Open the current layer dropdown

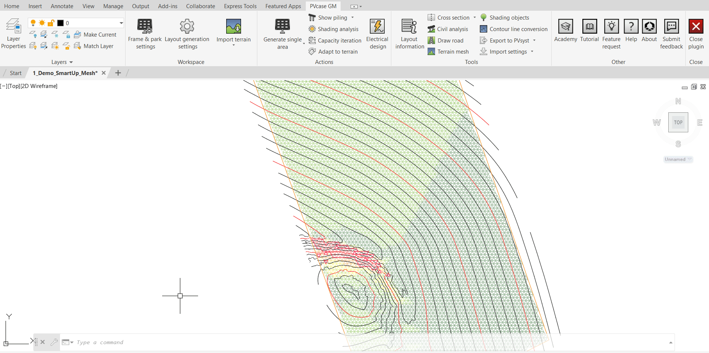[121, 23]
